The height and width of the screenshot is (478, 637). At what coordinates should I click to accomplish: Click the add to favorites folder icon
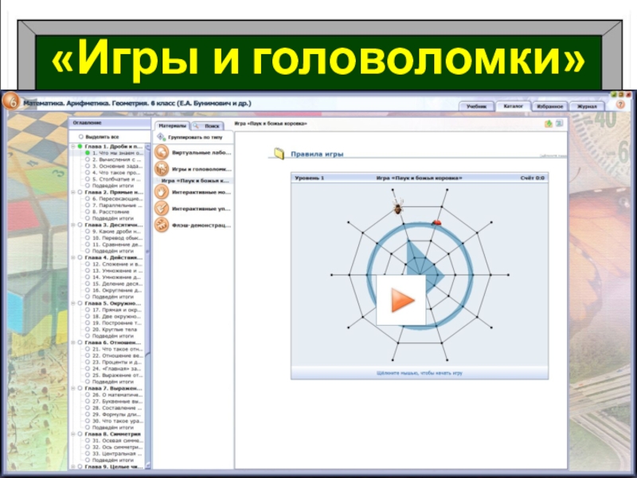click(549, 123)
